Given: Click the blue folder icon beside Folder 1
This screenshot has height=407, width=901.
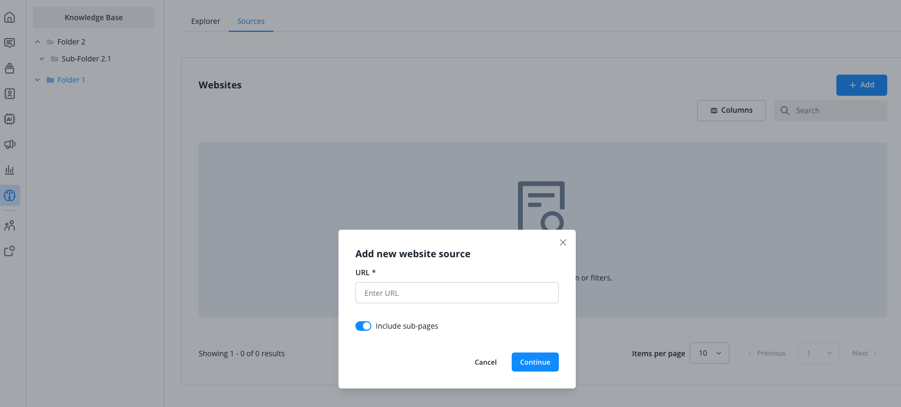Looking at the screenshot, I should click(50, 80).
